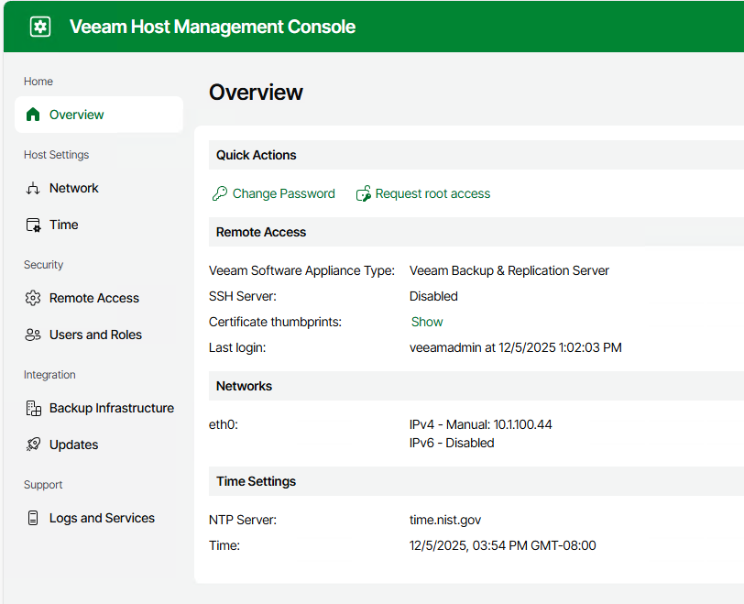The image size is (744, 604).
Task: Click the Remote Access gear icon
Action: pyautogui.click(x=33, y=298)
